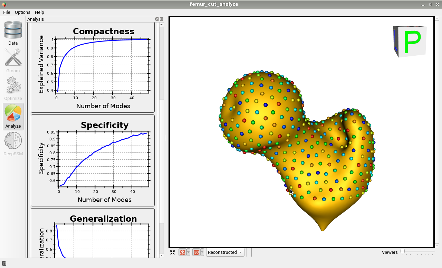Open the Groom module
The image size is (442, 268).
point(13,61)
